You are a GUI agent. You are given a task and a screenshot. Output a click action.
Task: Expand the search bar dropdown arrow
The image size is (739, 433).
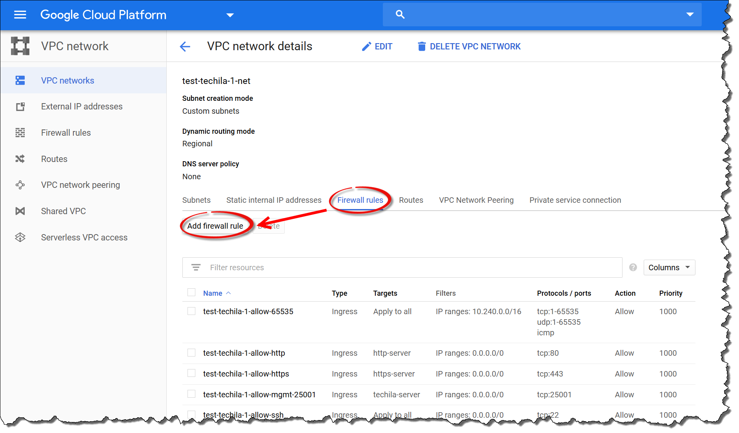[x=690, y=15]
